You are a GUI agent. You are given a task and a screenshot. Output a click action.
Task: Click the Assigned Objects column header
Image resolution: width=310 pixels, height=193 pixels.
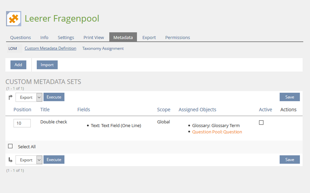tap(197, 109)
